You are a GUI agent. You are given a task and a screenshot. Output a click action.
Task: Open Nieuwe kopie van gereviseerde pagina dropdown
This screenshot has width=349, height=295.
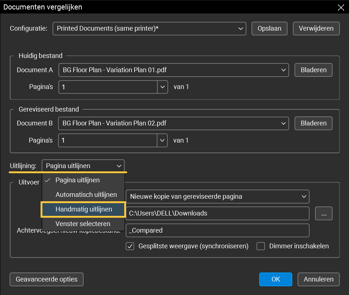[217, 197]
